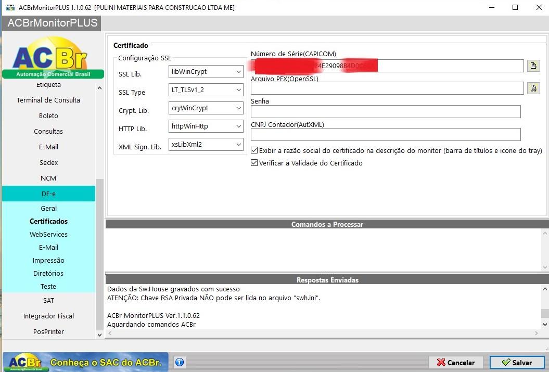Select Integrador Fiscal in sidebar

point(48,316)
